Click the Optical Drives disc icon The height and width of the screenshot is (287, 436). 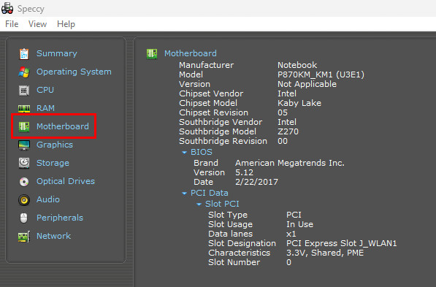click(x=24, y=182)
